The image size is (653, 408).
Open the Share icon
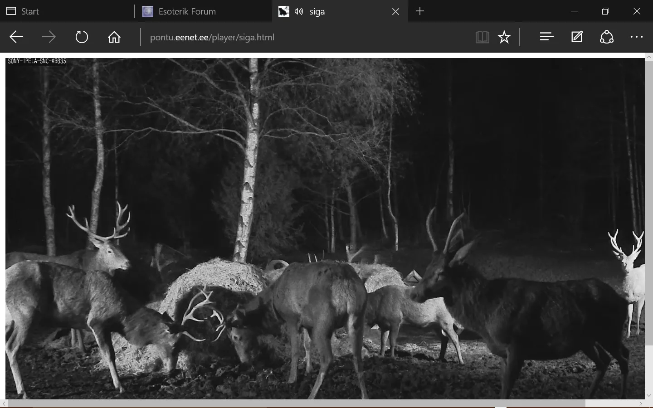[607, 37]
